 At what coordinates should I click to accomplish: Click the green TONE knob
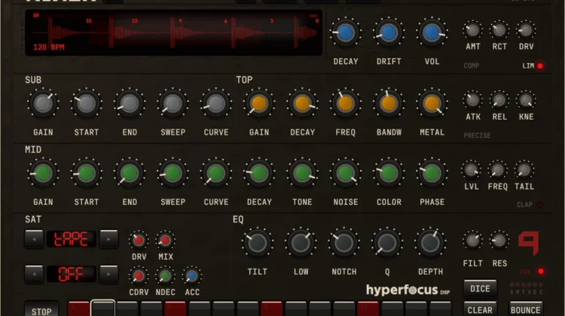pyautogui.click(x=302, y=173)
